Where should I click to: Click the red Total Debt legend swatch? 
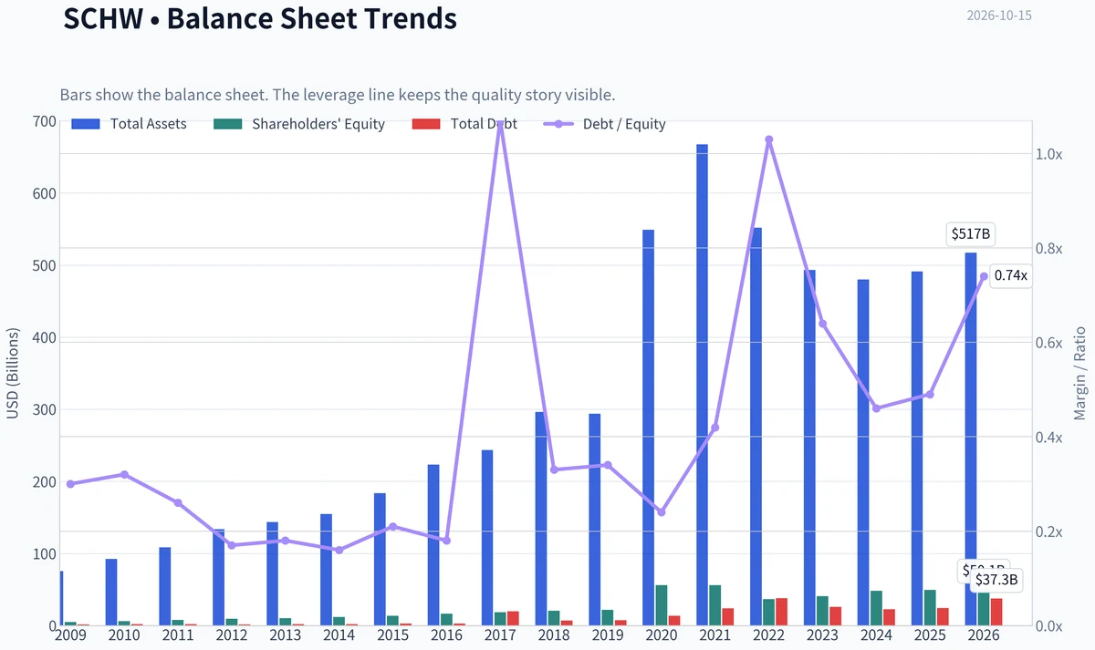(426, 124)
